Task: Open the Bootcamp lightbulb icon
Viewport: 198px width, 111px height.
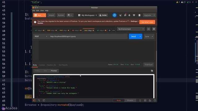Action: (x=140, y=100)
